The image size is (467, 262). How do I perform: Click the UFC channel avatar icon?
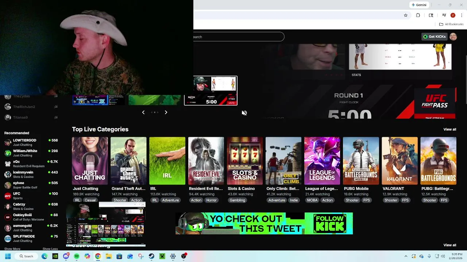(x=7, y=196)
